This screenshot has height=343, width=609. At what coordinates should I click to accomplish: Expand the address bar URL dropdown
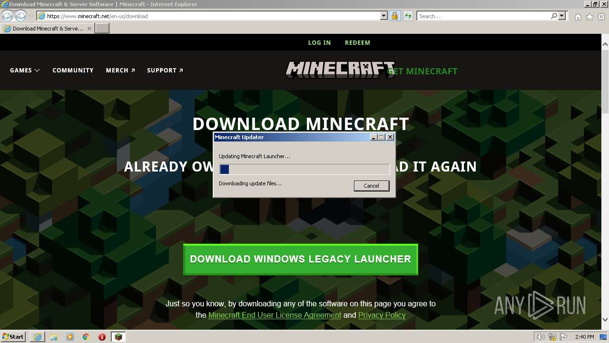tap(384, 16)
